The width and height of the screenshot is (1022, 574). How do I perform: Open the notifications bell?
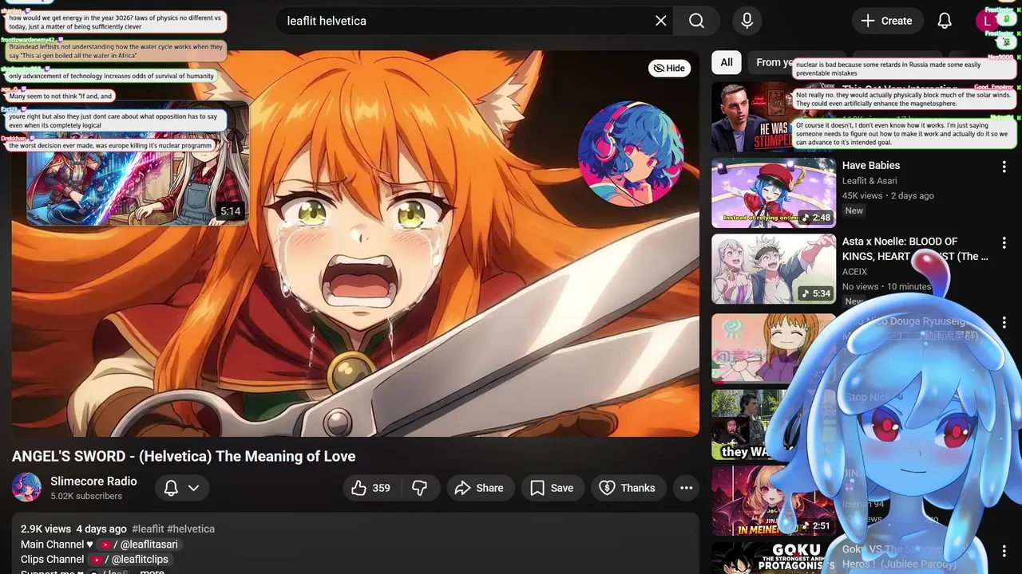[945, 21]
